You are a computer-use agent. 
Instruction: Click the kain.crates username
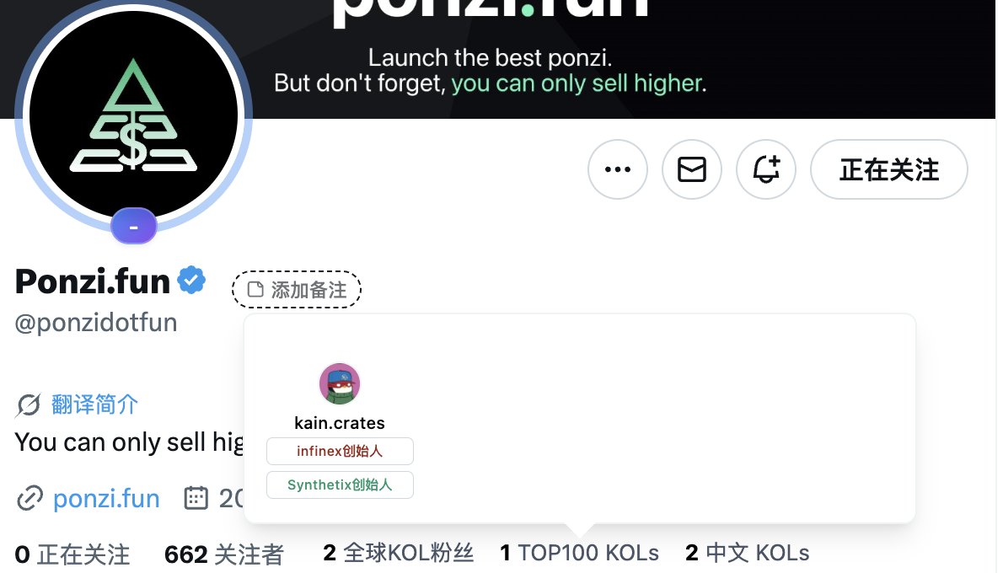340,423
